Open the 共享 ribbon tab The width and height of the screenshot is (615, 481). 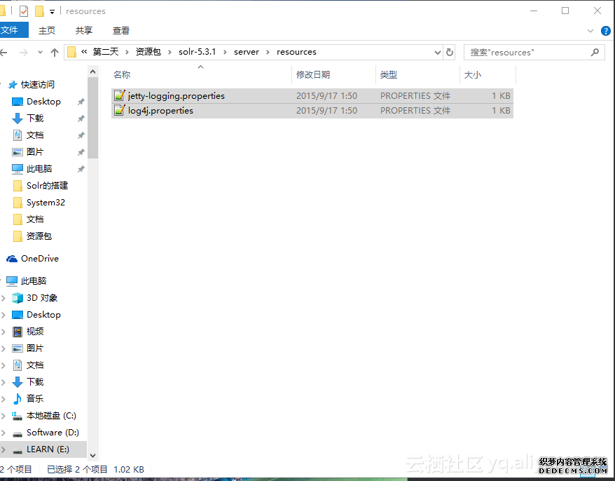pos(84,31)
